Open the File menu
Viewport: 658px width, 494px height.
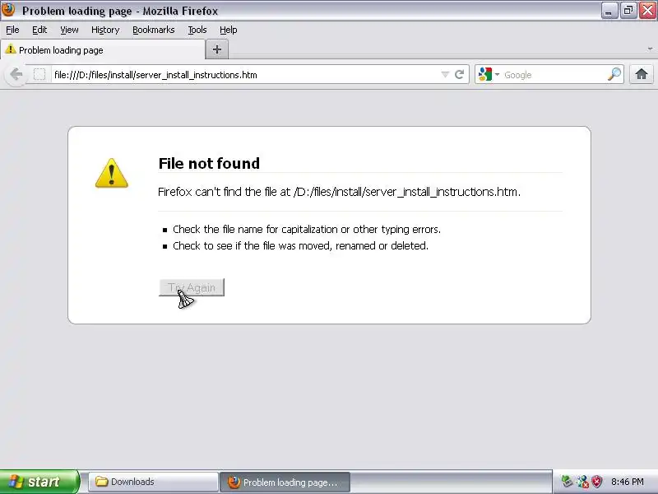pyautogui.click(x=12, y=30)
